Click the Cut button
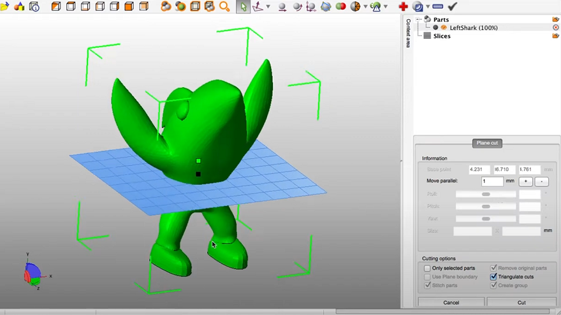 (x=521, y=302)
